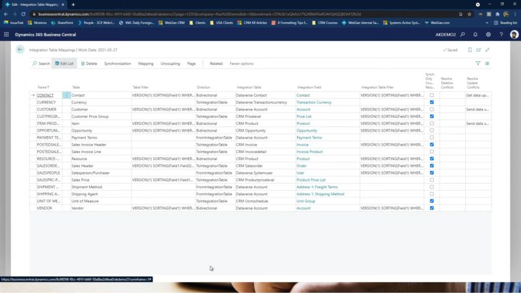Screen dimensions: 521x293
Task: Sort by the Name column header
Action: click(x=43, y=87)
